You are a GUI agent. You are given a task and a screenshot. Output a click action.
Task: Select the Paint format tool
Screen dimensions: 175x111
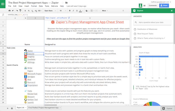(20, 11)
